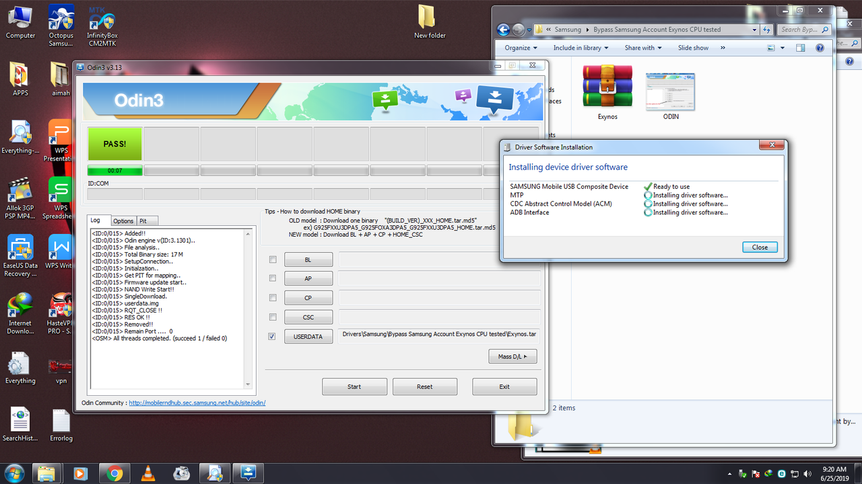The height and width of the screenshot is (484, 862).
Task: Open the Odin Community samsung.net link
Action: click(x=197, y=403)
